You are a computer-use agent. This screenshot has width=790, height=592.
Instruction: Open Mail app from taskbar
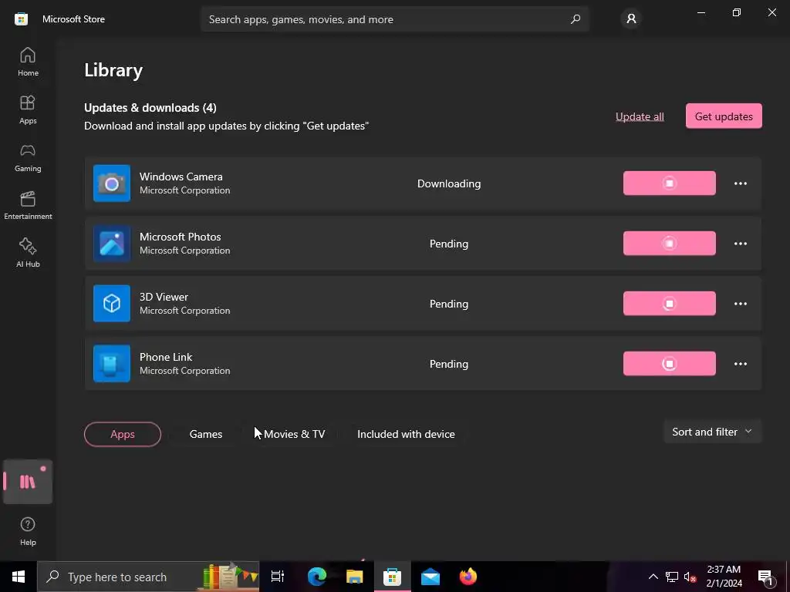click(430, 577)
